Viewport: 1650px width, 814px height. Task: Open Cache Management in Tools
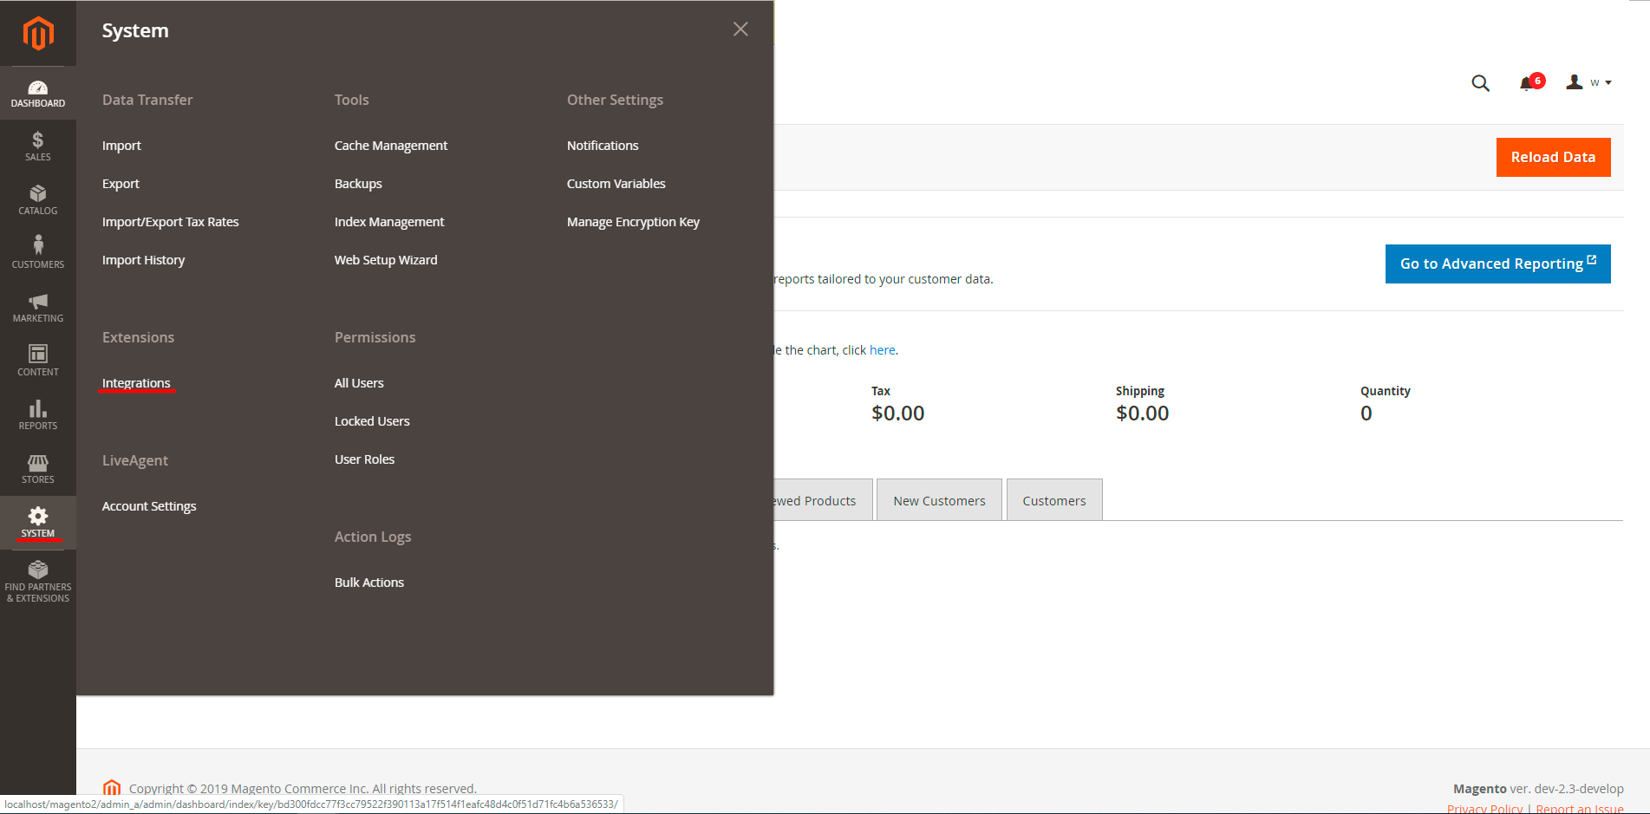click(x=391, y=146)
